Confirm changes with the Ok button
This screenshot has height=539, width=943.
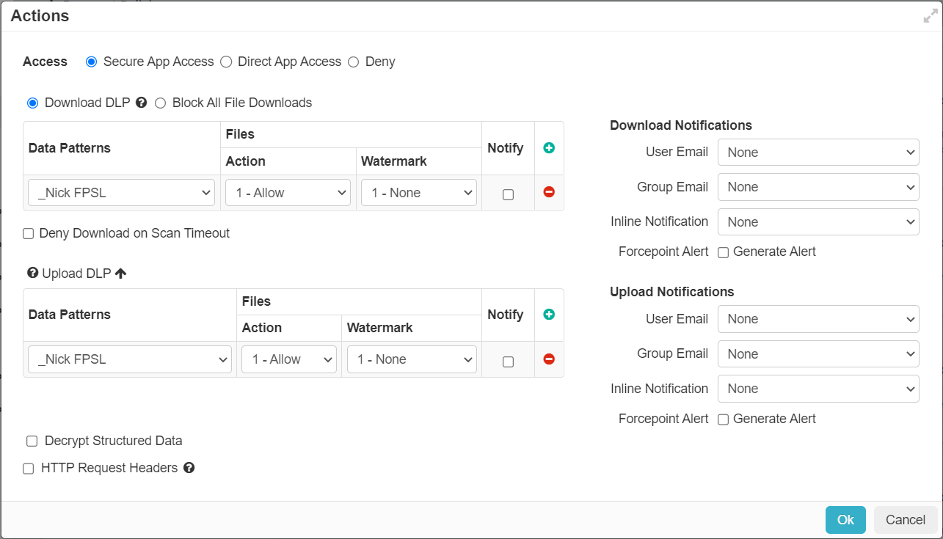point(845,519)
